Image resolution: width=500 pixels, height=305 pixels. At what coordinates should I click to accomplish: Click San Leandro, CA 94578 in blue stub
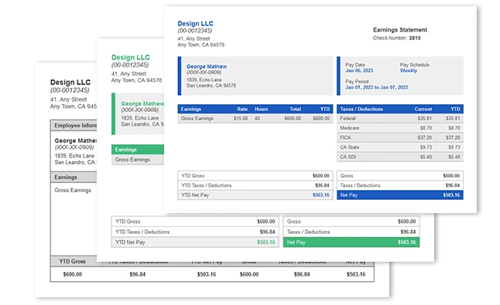point(211,85)
